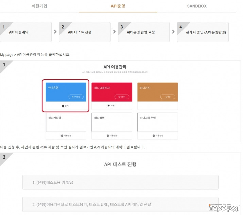Viewport: 243px width, 215px height.
Task: Click 이용신청 icon under 하나생명
Action: point(108,136)
